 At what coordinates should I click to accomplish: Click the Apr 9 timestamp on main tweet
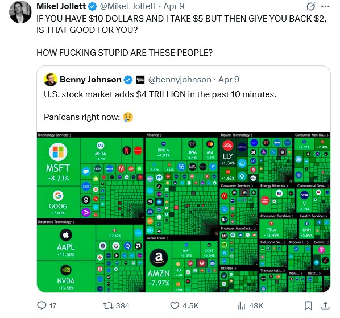[x=173, y=6]
